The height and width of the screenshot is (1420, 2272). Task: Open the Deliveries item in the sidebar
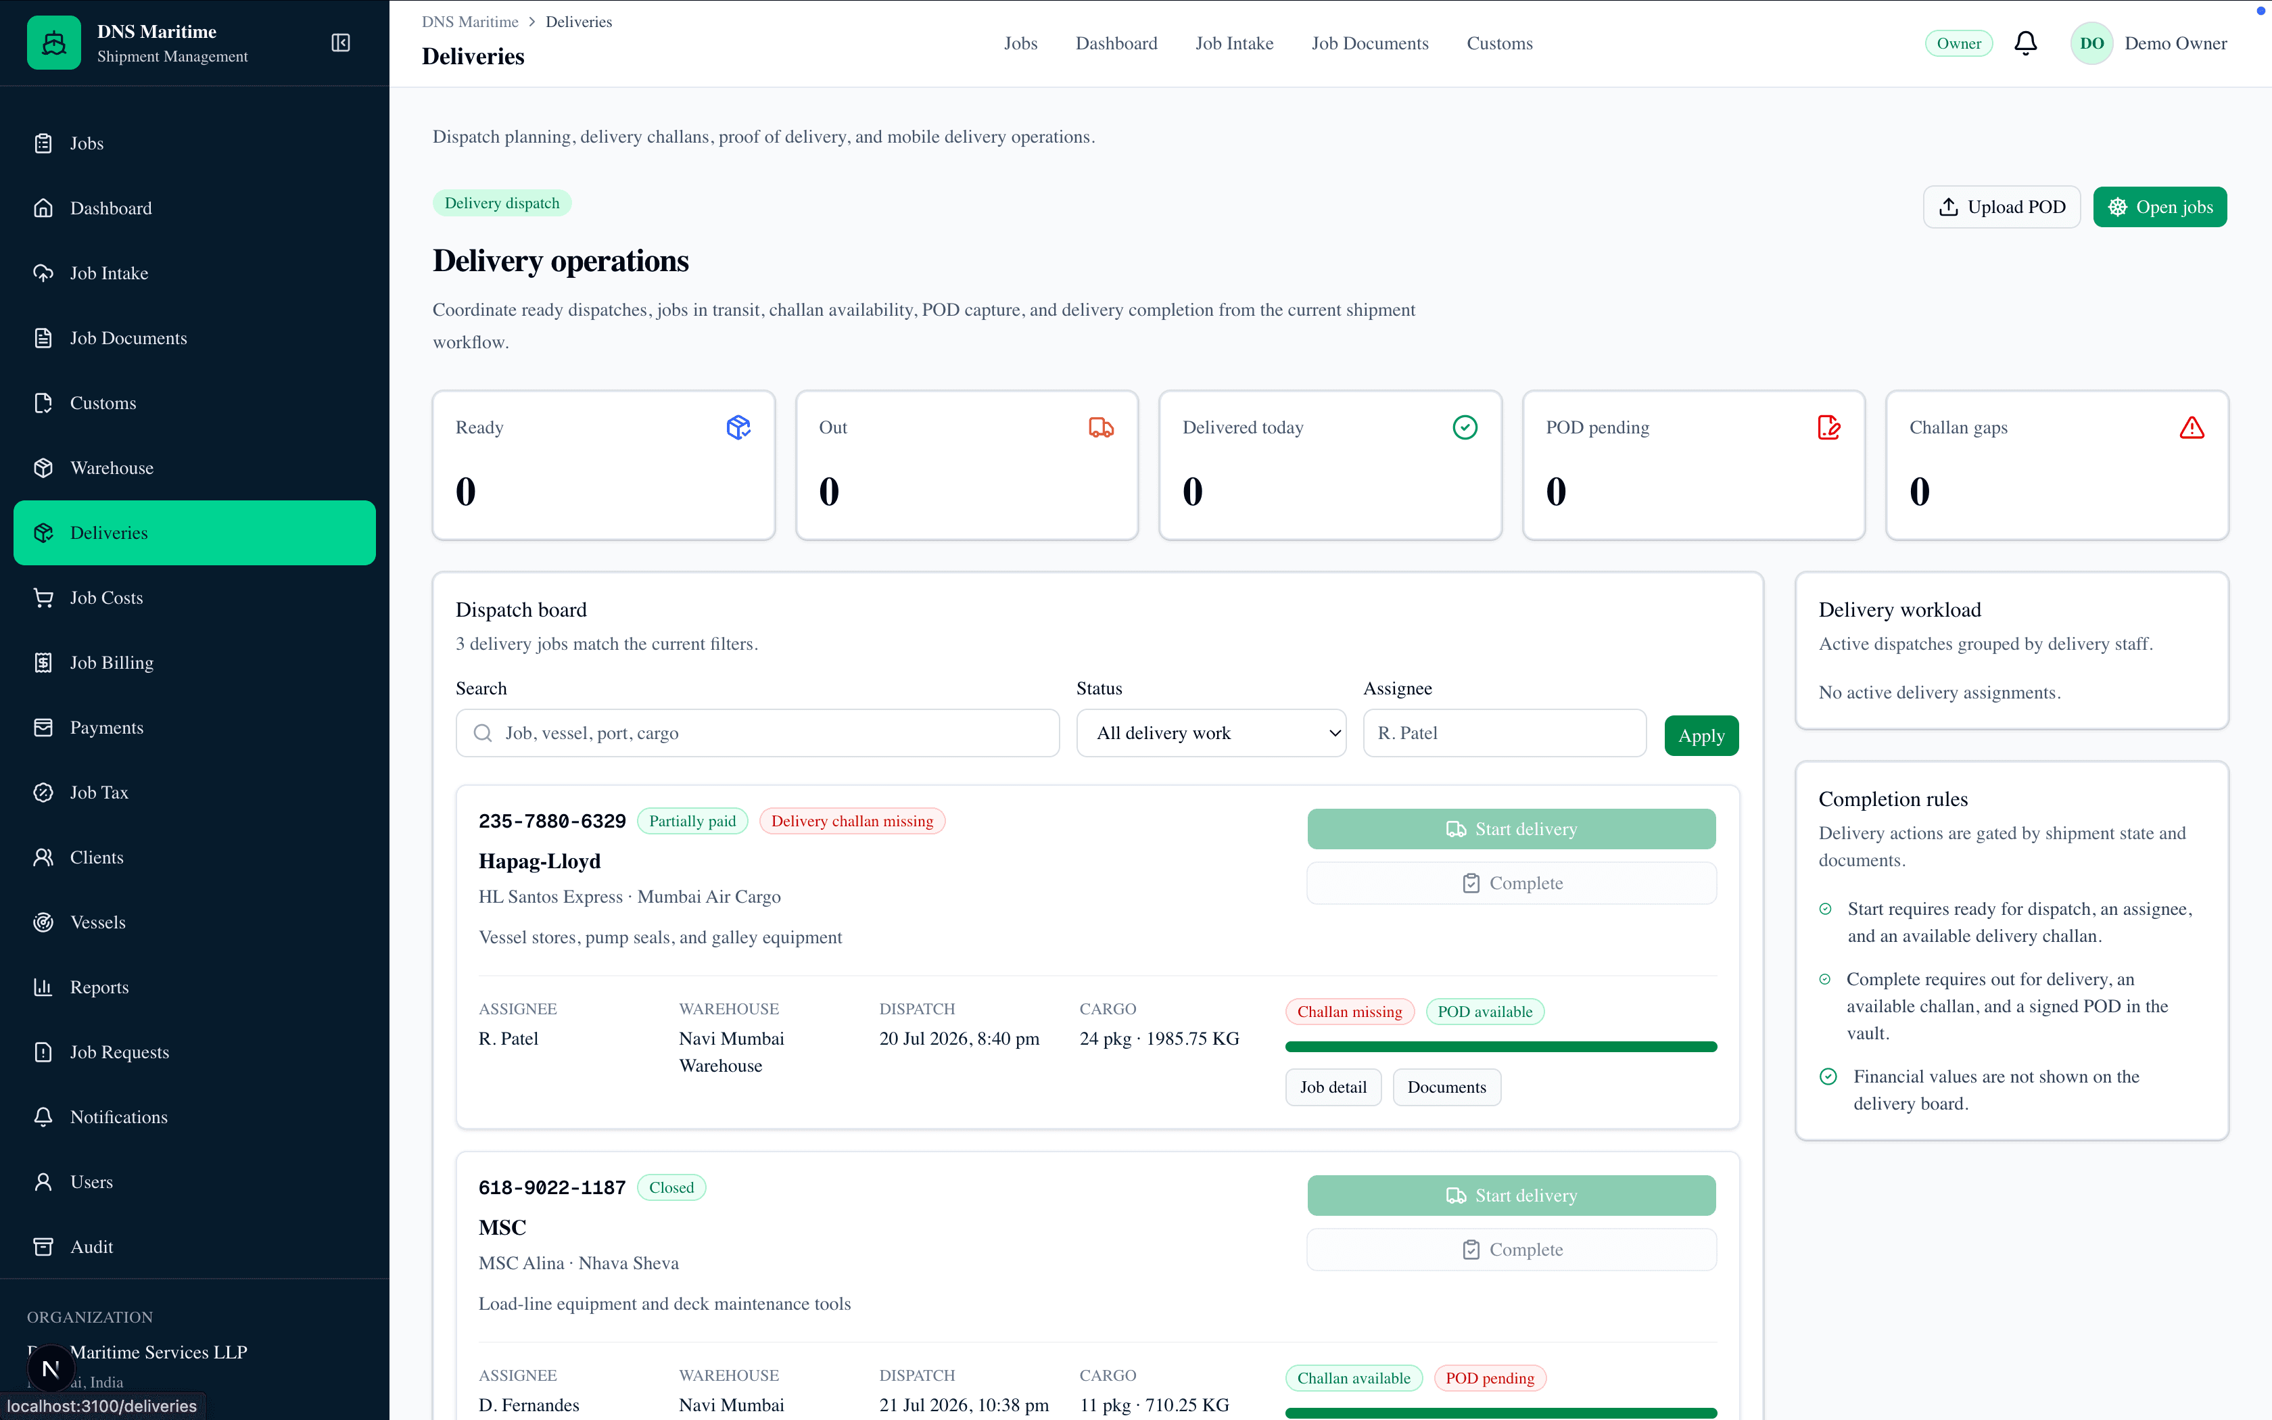194,533
